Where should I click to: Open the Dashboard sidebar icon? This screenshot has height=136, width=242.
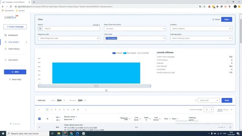click(6, 35)
